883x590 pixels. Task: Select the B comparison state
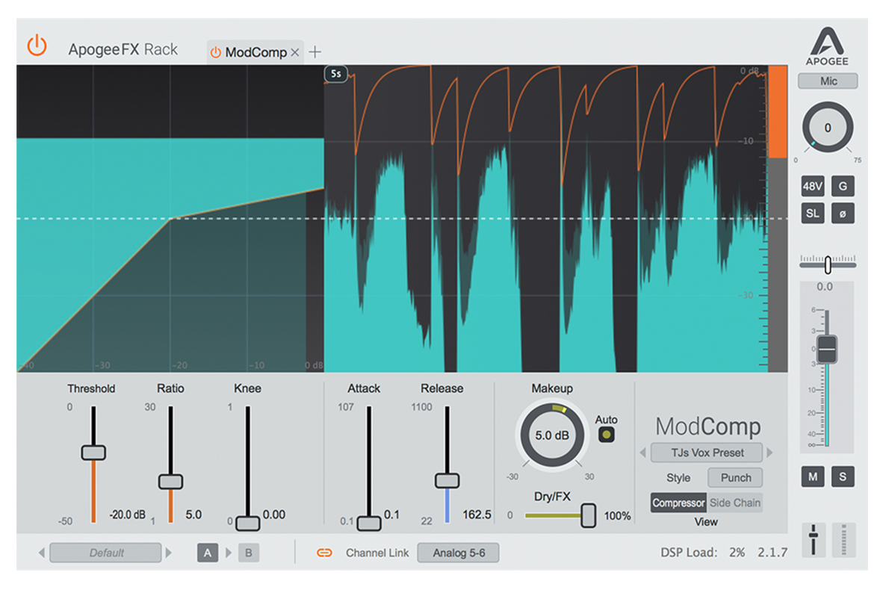tap(248, 553)
